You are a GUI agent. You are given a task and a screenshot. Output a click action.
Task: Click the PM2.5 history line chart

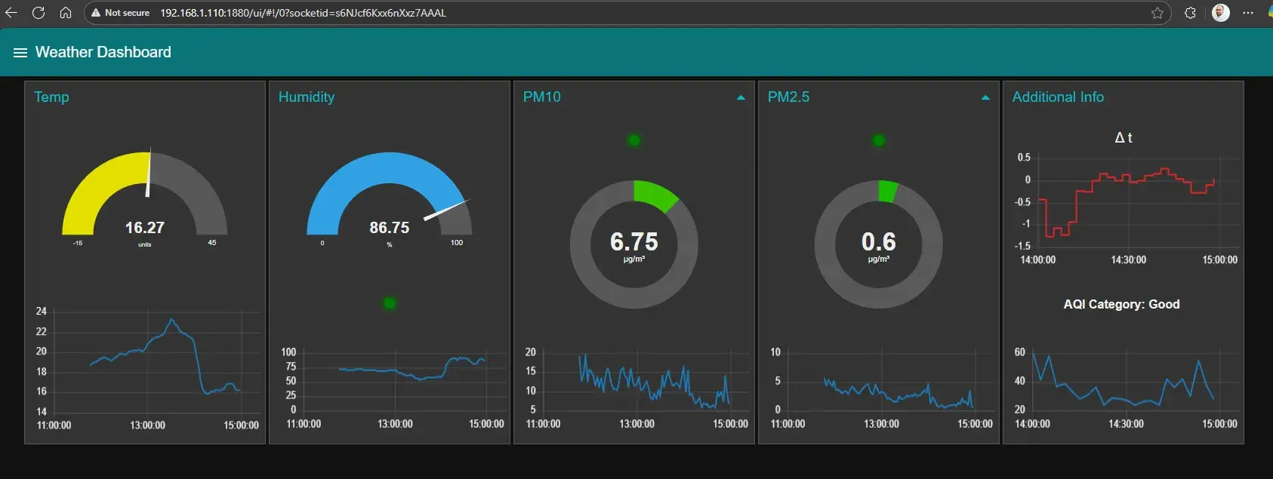point(898,392)
